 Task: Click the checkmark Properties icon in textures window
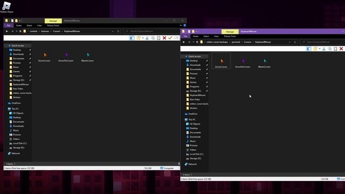point(170,38)
